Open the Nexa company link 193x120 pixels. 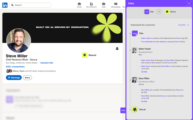pos(153,63)
